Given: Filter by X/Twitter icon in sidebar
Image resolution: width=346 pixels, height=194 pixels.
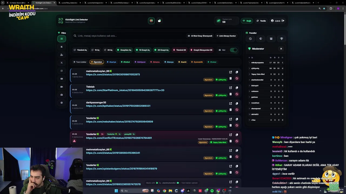Looking at the screenshot, I should (x=62, y=63).
